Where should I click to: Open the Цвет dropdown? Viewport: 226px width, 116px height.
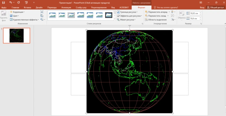tap(14, 16)
